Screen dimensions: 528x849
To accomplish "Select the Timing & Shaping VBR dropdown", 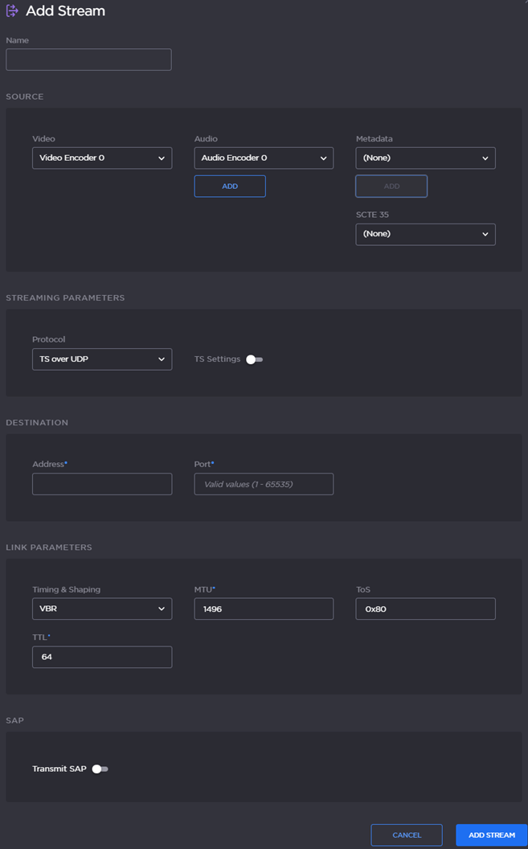I will coord(101,609).
